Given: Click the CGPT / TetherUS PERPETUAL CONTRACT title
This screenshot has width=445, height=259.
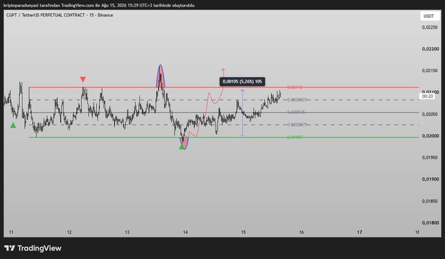Looking at the screenshot, I should 60,15.
